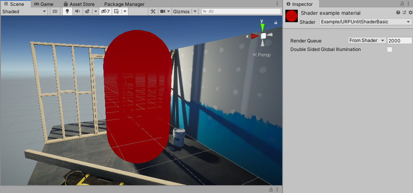Toggle scene lighting with the lightbulb icon
The width and height of the screenshot is (413, 193).
pos(67,11)
